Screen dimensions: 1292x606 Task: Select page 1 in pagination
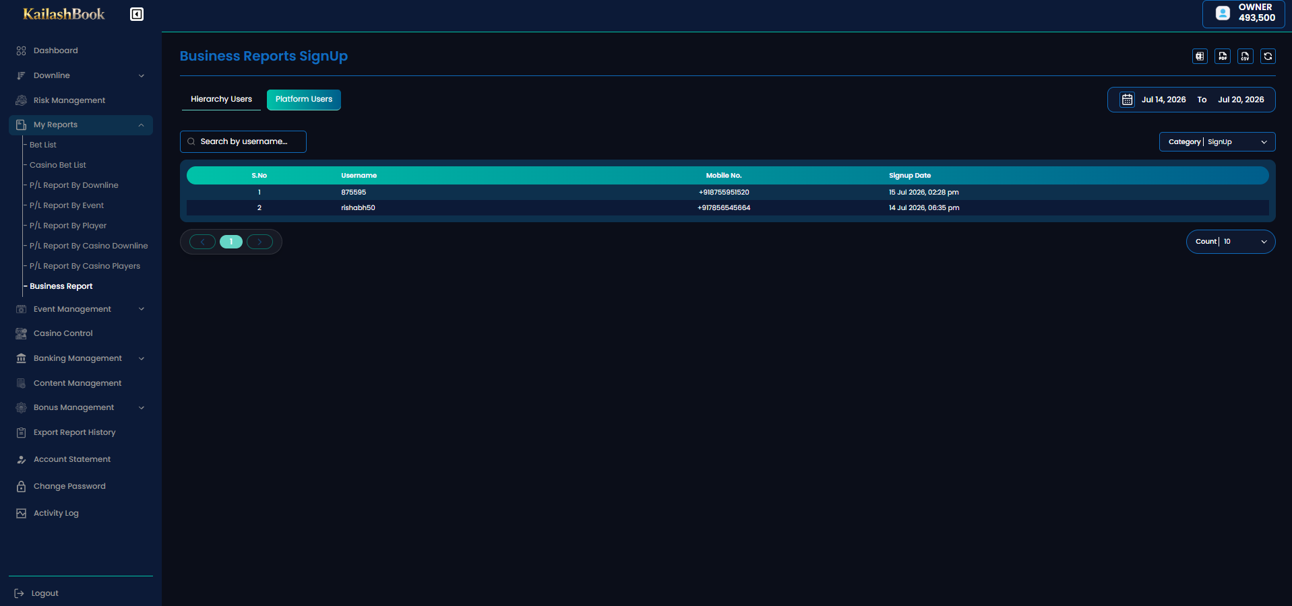coord(231,242)
